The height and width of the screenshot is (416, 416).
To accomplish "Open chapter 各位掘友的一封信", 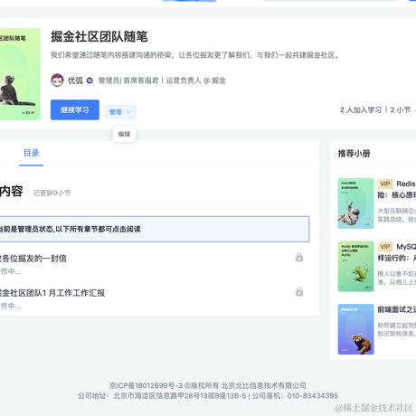I will 33,259.
